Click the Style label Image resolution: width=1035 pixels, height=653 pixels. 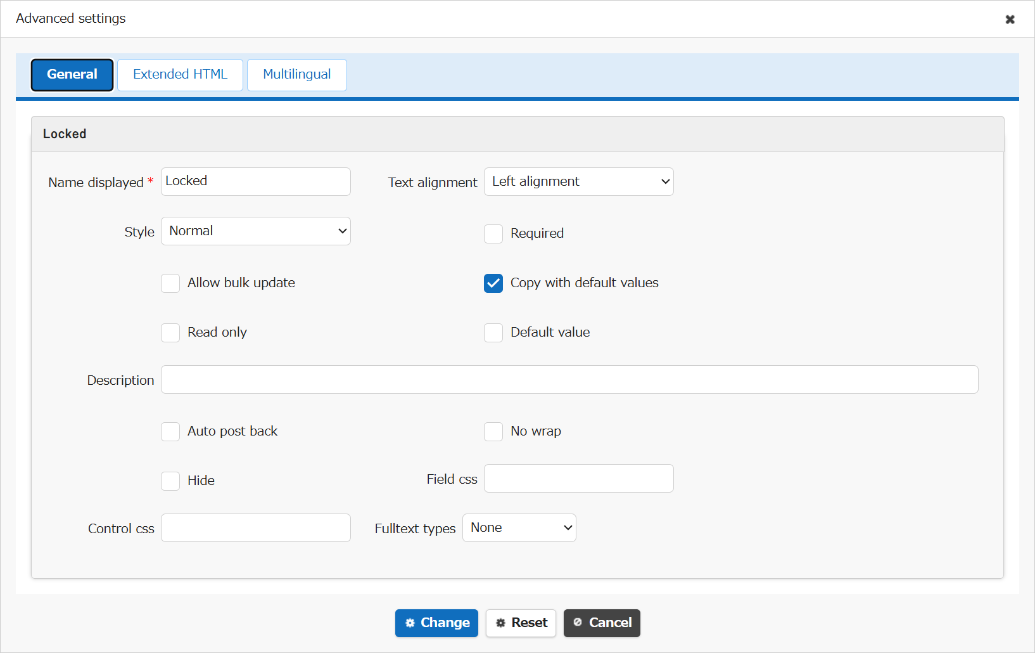(x=139, y=232)
